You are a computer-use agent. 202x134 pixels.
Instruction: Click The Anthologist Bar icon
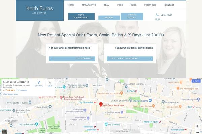click(178, 88)
